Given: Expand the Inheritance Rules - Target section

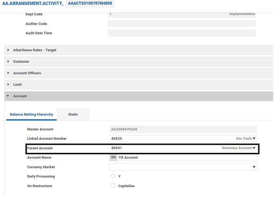Looking at the screenshot, I should point(35,50).
